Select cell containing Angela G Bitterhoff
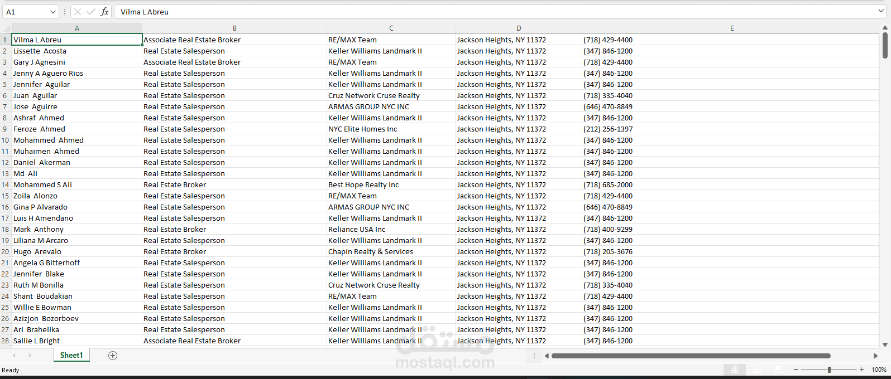 (77, 263)
